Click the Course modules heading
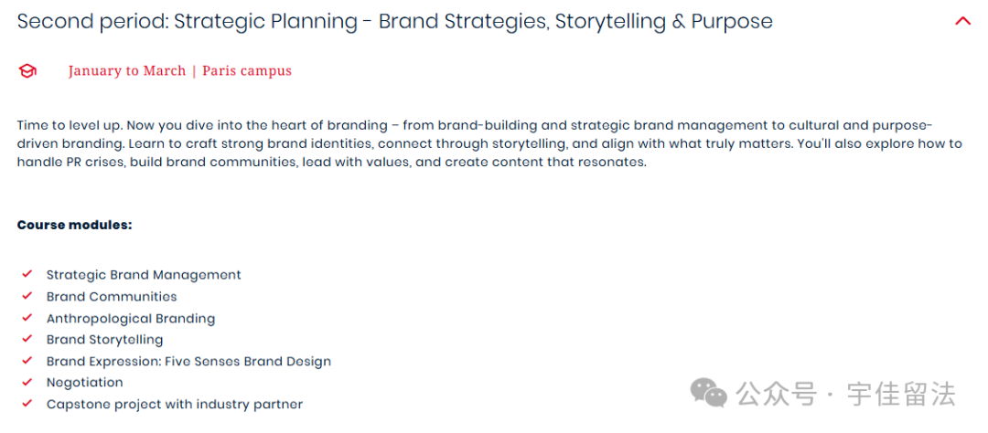 [74, 226]
